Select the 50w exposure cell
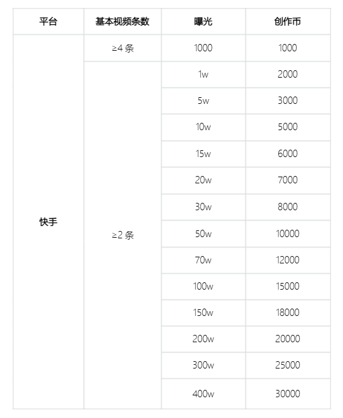 click(x=203, y=234)
